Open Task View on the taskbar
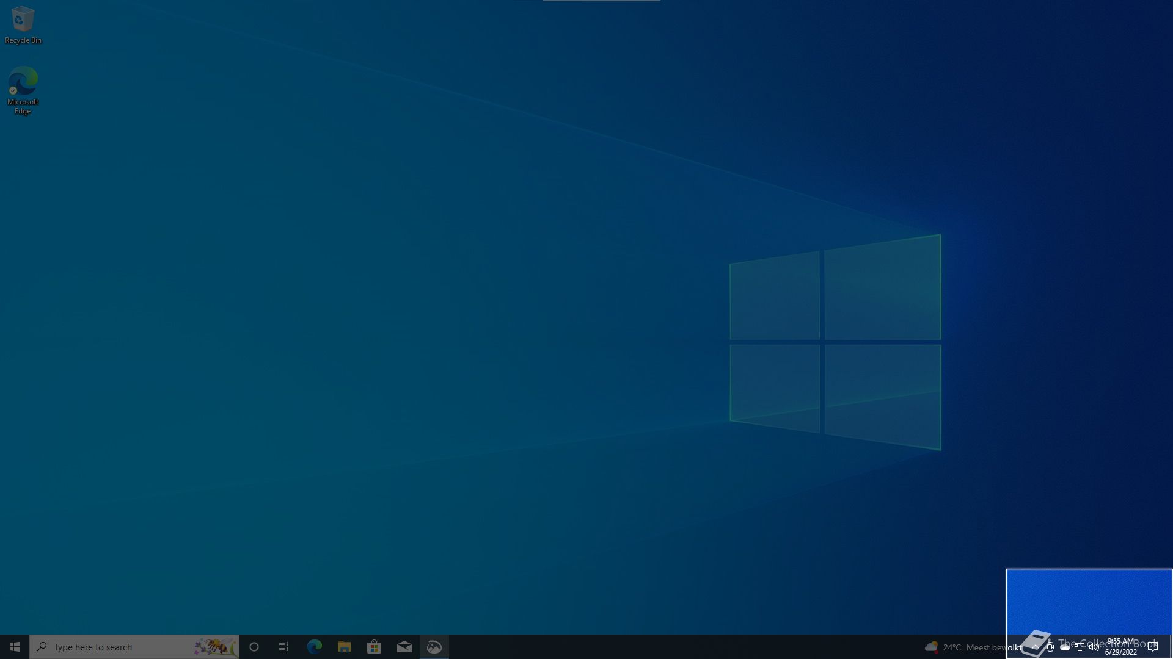The width and height of the screenshot is (1173, 659). 283,647
